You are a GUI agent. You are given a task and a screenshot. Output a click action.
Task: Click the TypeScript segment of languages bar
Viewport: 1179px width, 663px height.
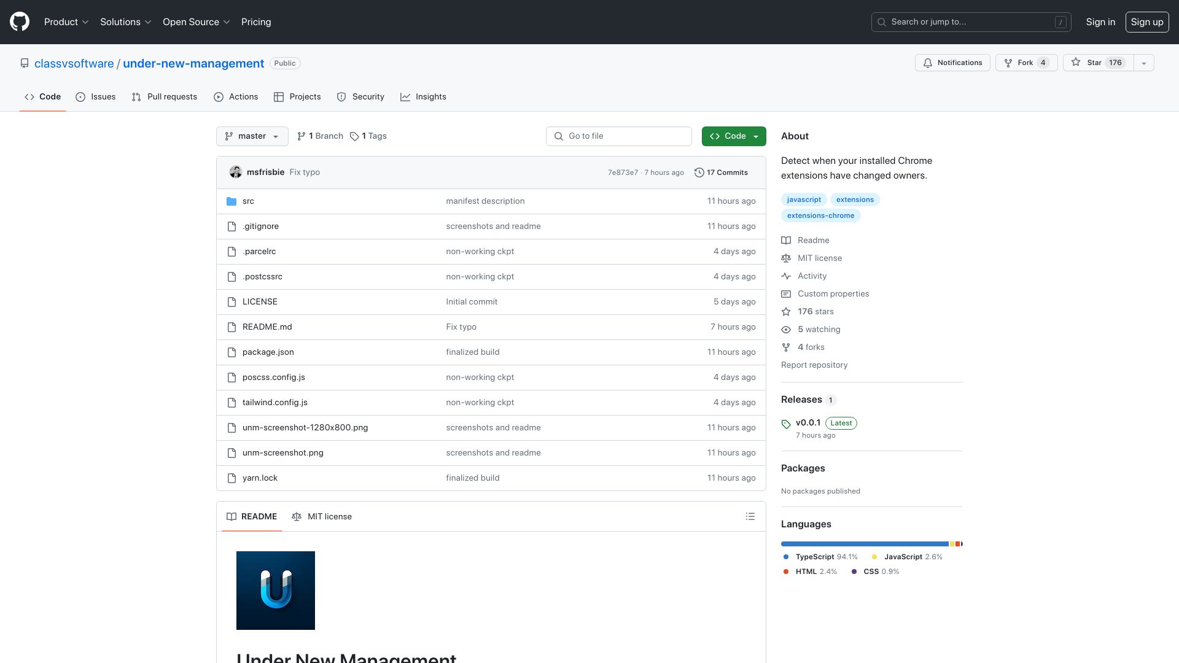click(865, 544)
